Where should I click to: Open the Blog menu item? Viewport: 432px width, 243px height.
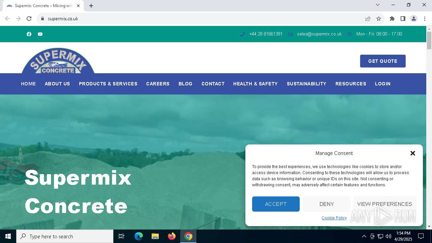point(185,84)
